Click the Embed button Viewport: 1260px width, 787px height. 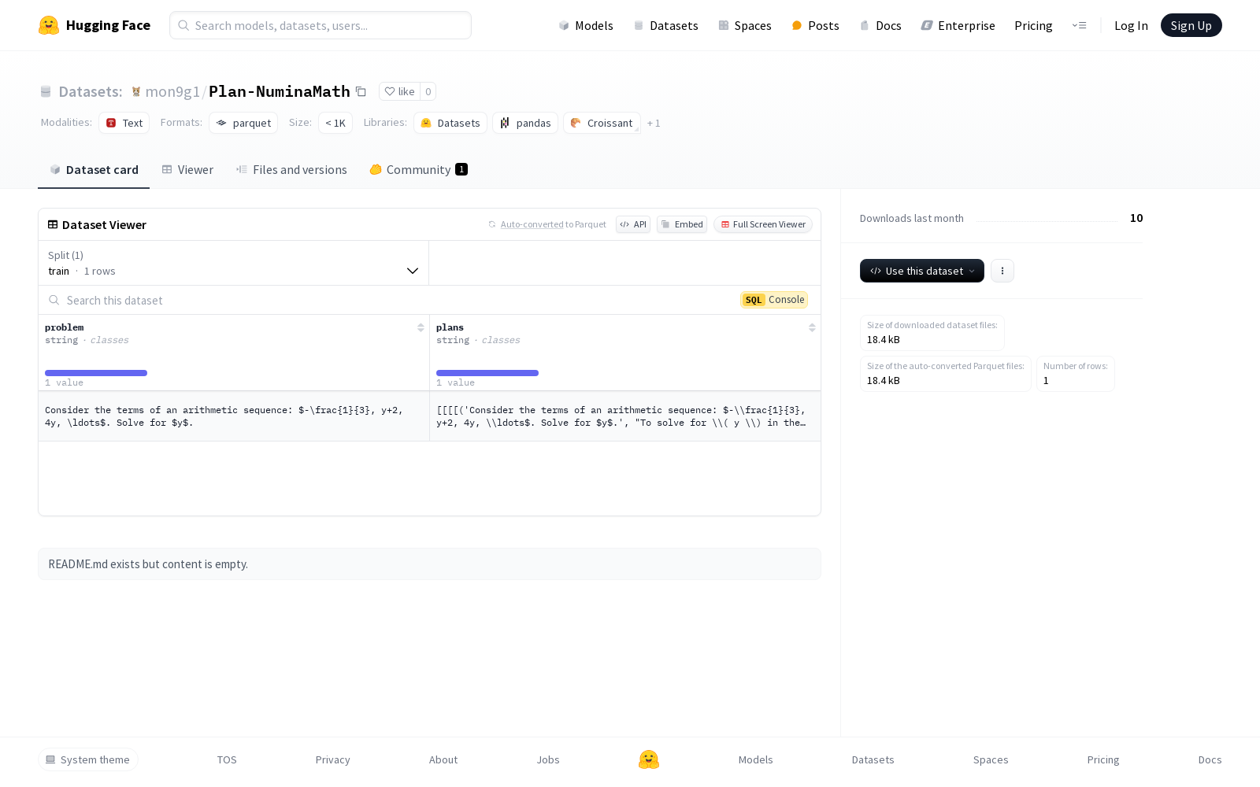[x=682, y=224]
